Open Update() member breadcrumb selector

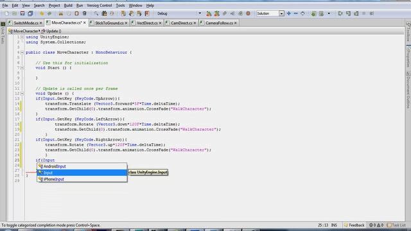[x=51, y=31]
